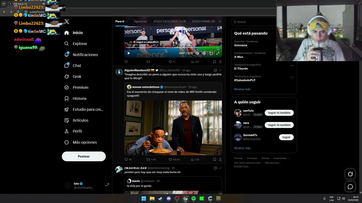Viewport: 362px width, 203px height.
Task: Open Más opciones in the sidebar
Action: [81, 142]
